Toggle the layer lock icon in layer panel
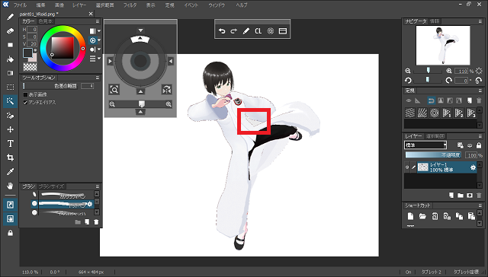 (479, 145)
